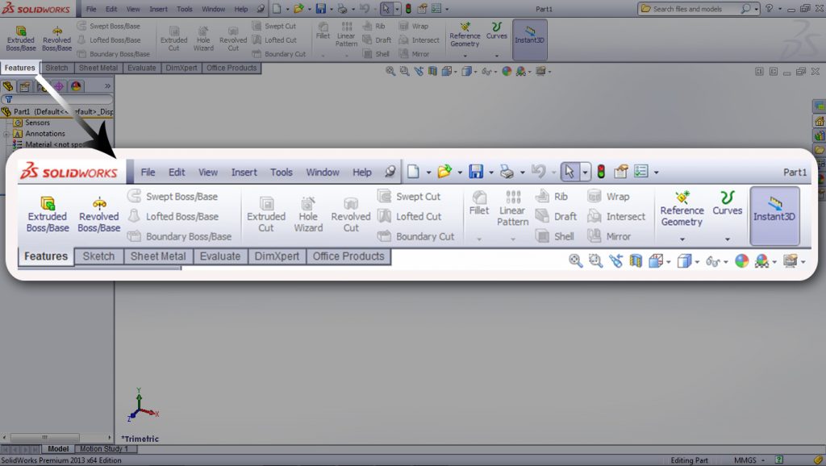Select Lofted Cut in the small top ribbon

274,40
